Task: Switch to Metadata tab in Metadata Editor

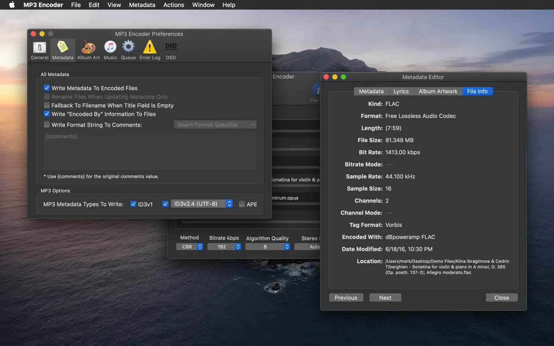Action: click(x=371, y=91)
